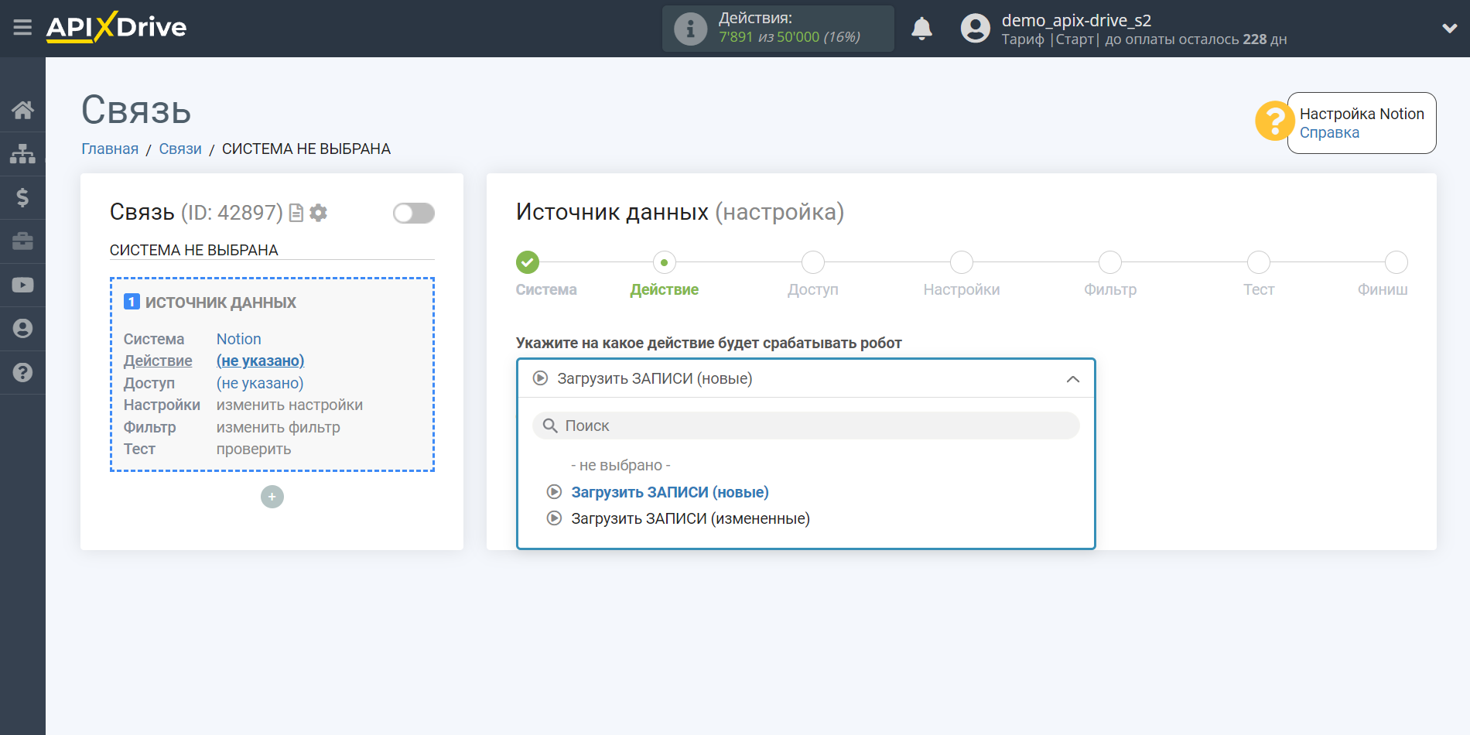Select Загрузить ЗАПИСИ (измененные) option
This screenshot has height=735, width=1470.
(690, 518)
